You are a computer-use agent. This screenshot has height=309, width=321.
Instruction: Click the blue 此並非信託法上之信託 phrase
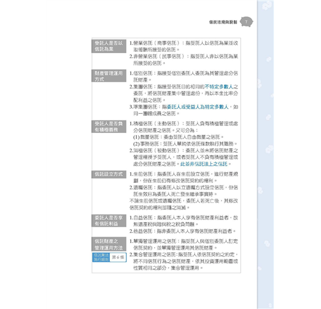coord(204,164)
